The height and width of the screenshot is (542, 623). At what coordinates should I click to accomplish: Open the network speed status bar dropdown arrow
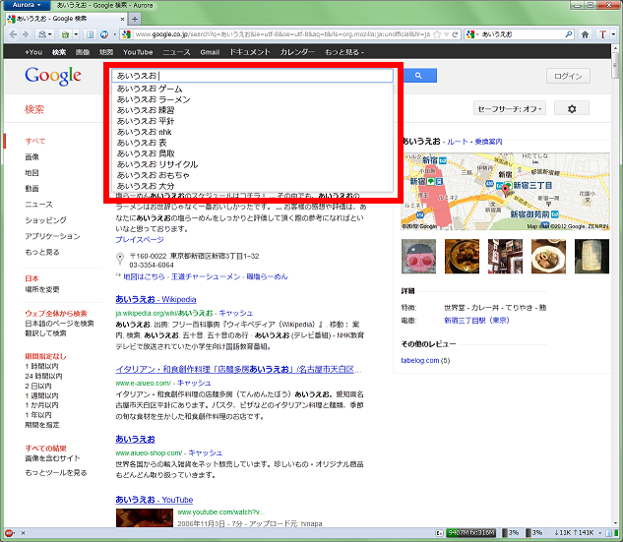(600, 533)
